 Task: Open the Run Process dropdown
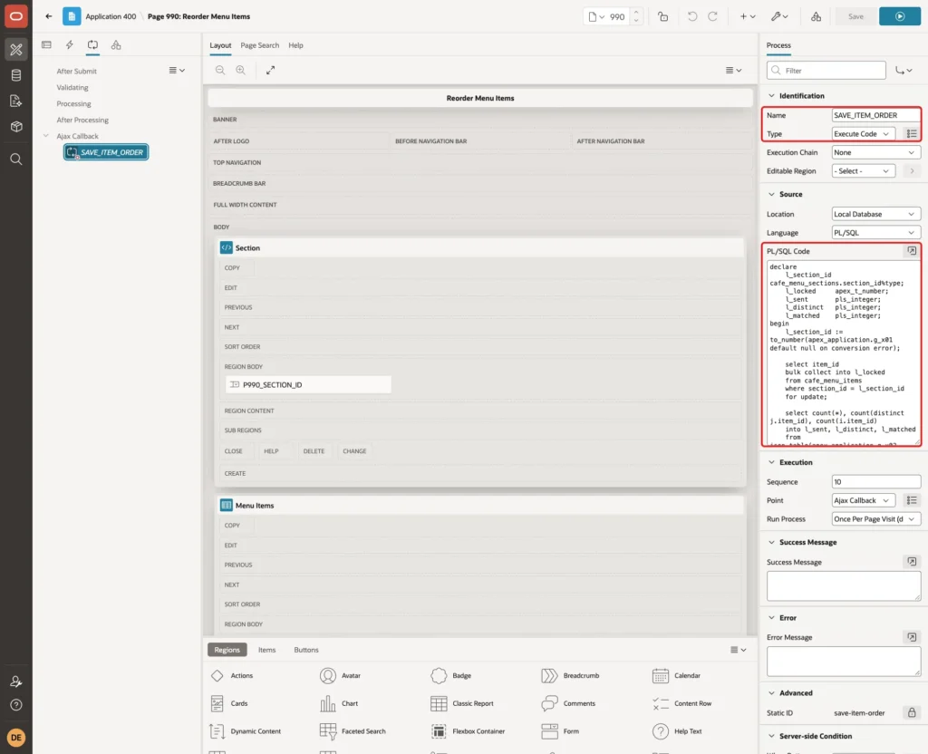[x=876, y=519]
